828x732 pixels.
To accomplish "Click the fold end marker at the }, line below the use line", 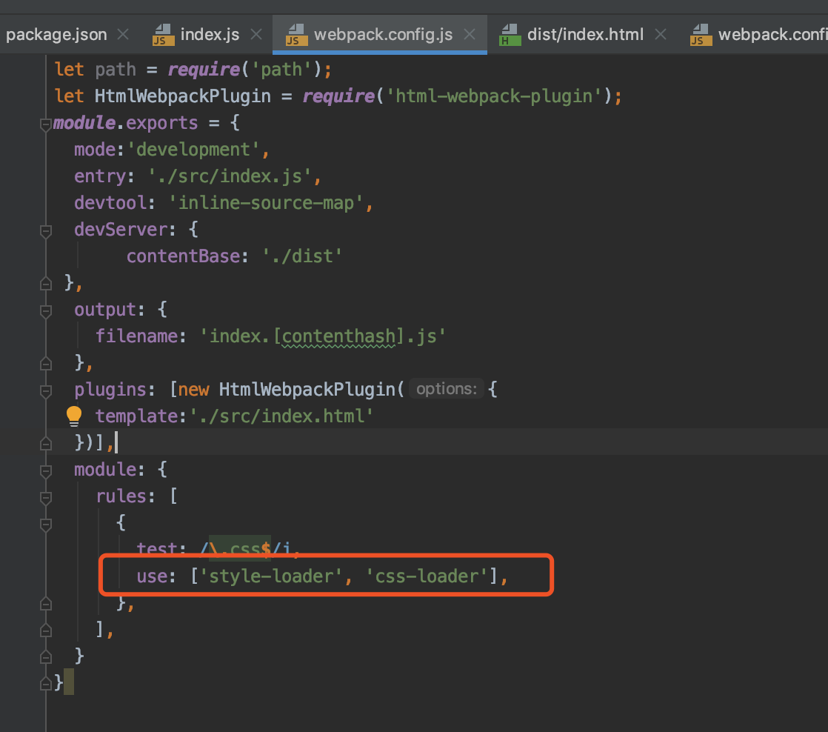I will pos(46,604).
